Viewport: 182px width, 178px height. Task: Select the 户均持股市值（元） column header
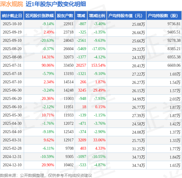click(126, 16)
